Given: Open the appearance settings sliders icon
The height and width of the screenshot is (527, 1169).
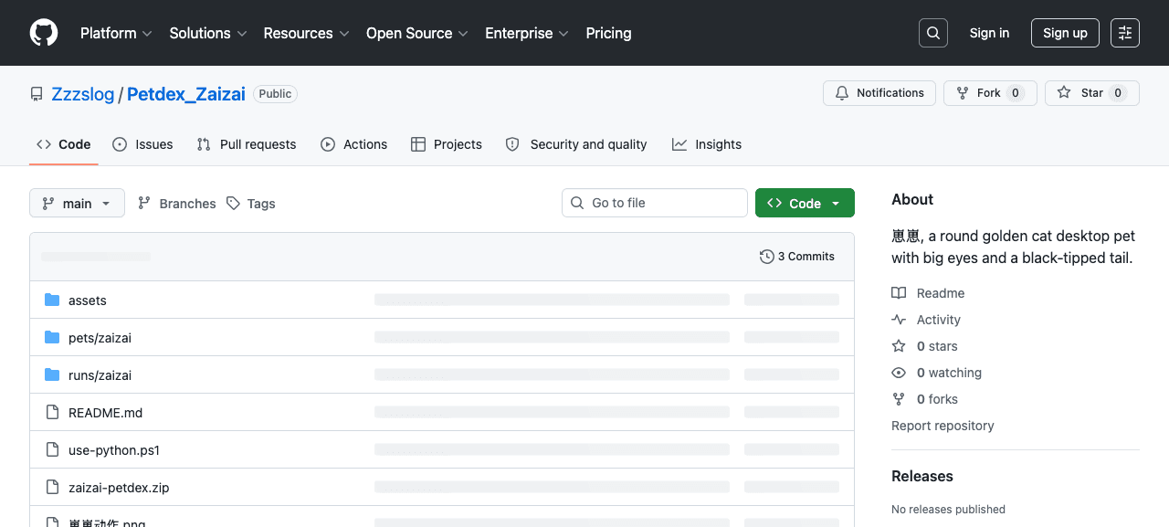Looking at the screenshot, I should 1125,33.
